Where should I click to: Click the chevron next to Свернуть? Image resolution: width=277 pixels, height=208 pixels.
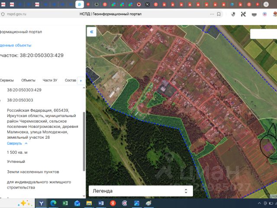(x=26, y=143)
